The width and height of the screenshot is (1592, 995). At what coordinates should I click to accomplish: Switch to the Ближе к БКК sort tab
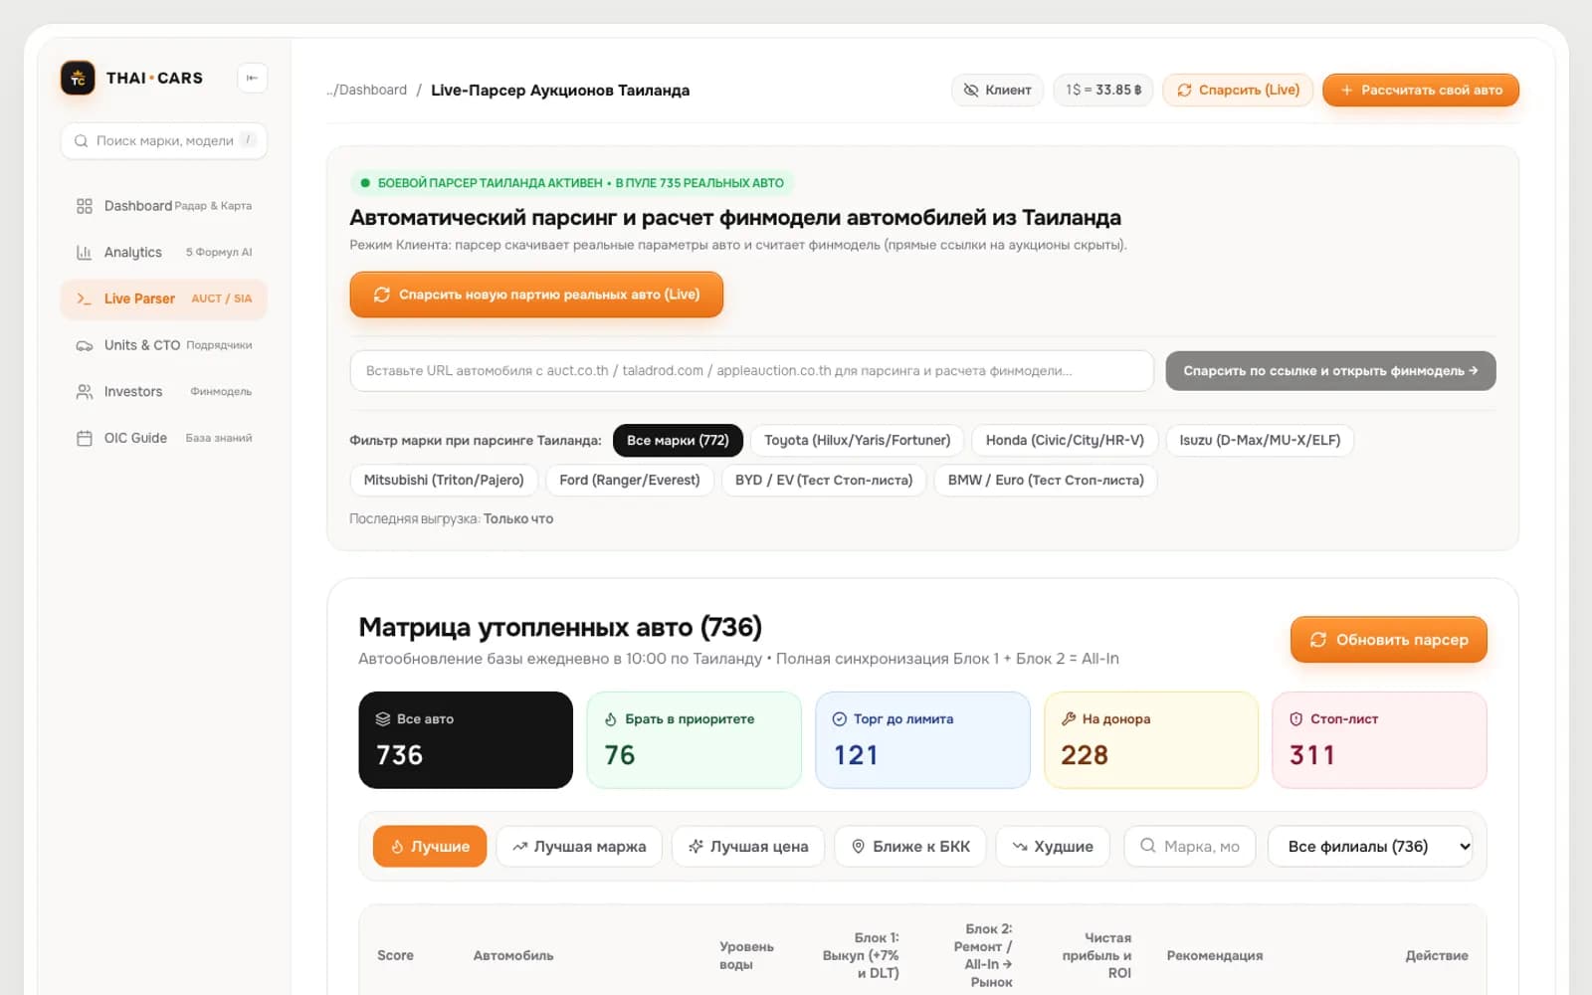[910, 846]
